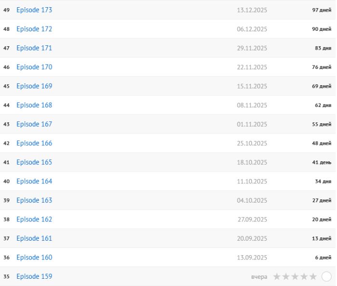The width and height of the screenshot is (337, 286).
Task: Open the Episode 164 link
Action: point(34,182)
